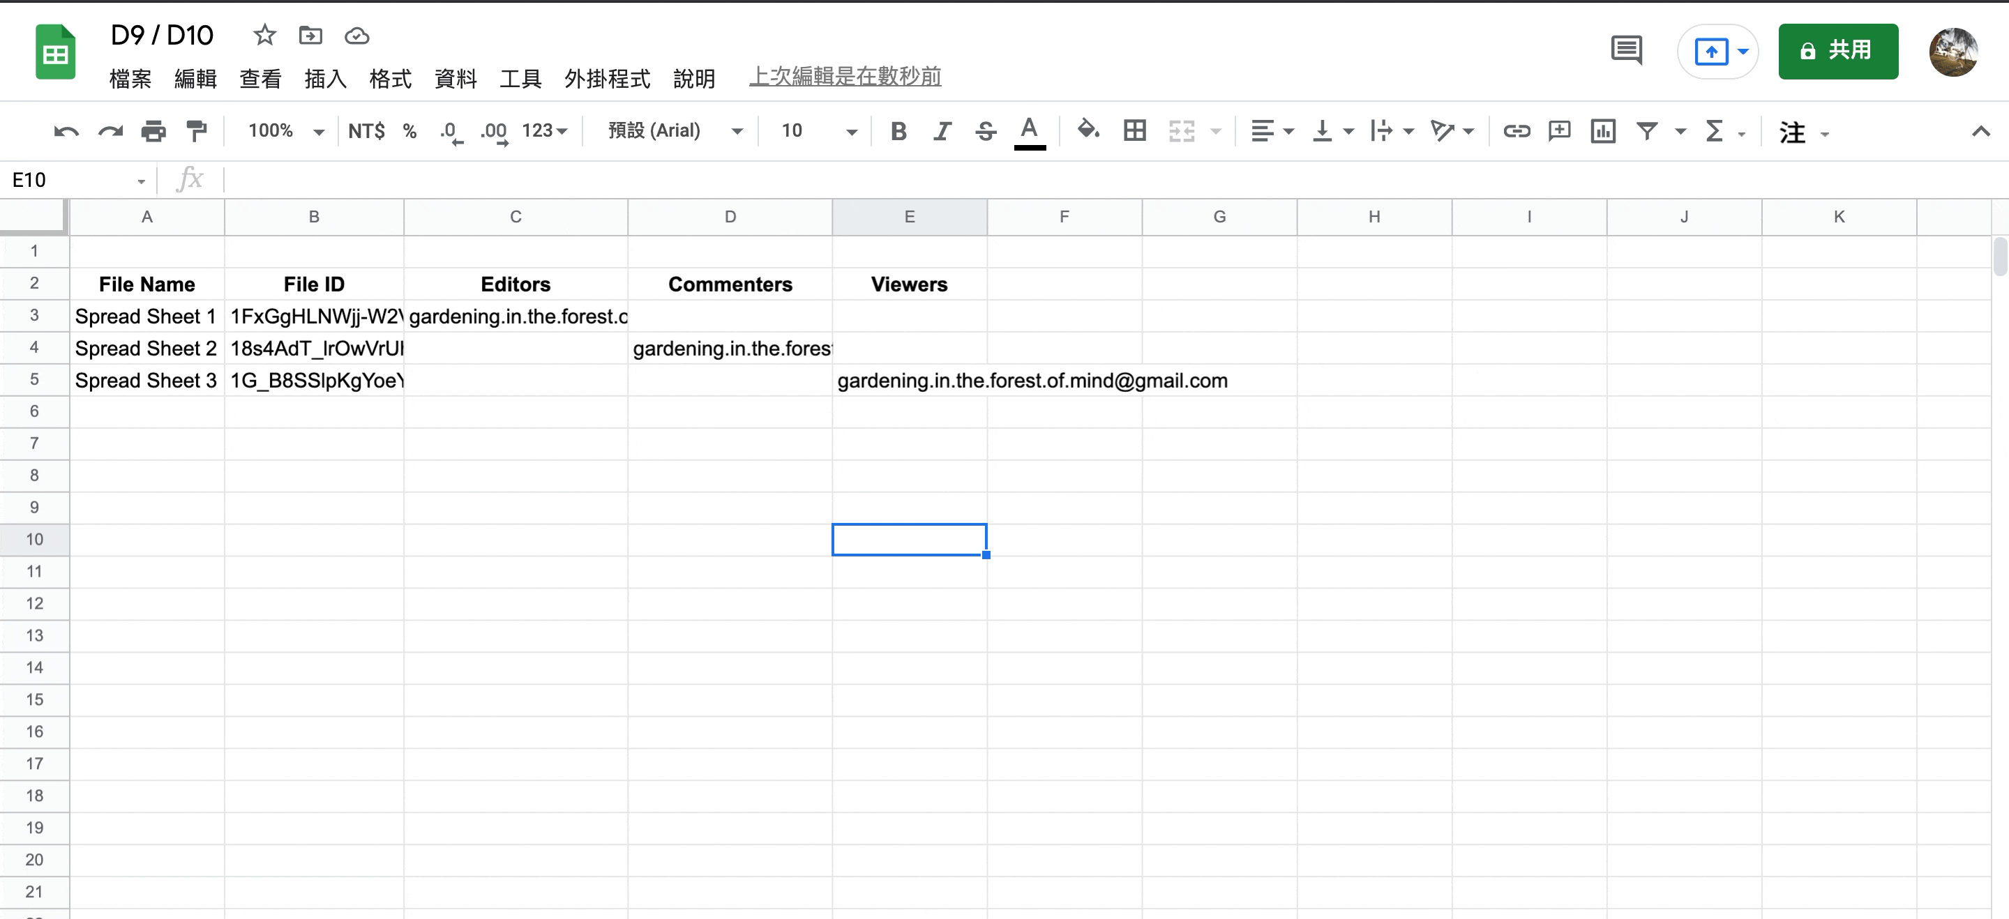
Task: Click the name box showing E10
Action: (78, 180)
